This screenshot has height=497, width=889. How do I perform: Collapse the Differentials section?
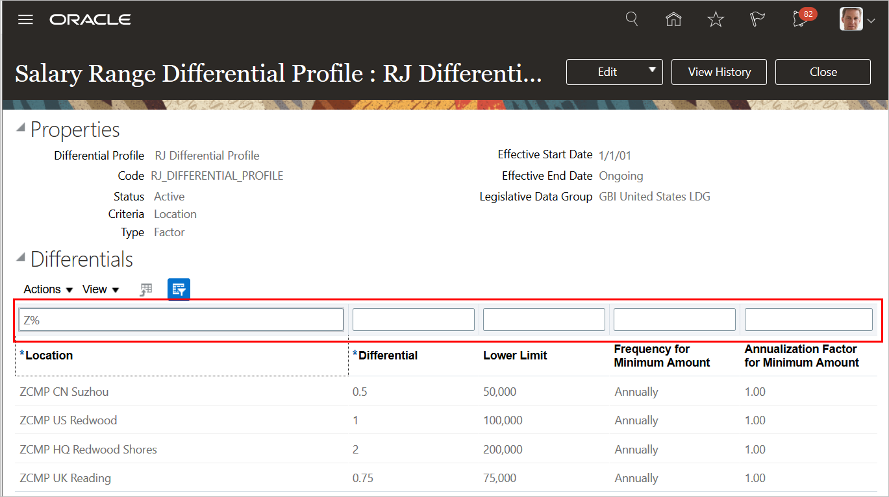[x=21, y=258]
